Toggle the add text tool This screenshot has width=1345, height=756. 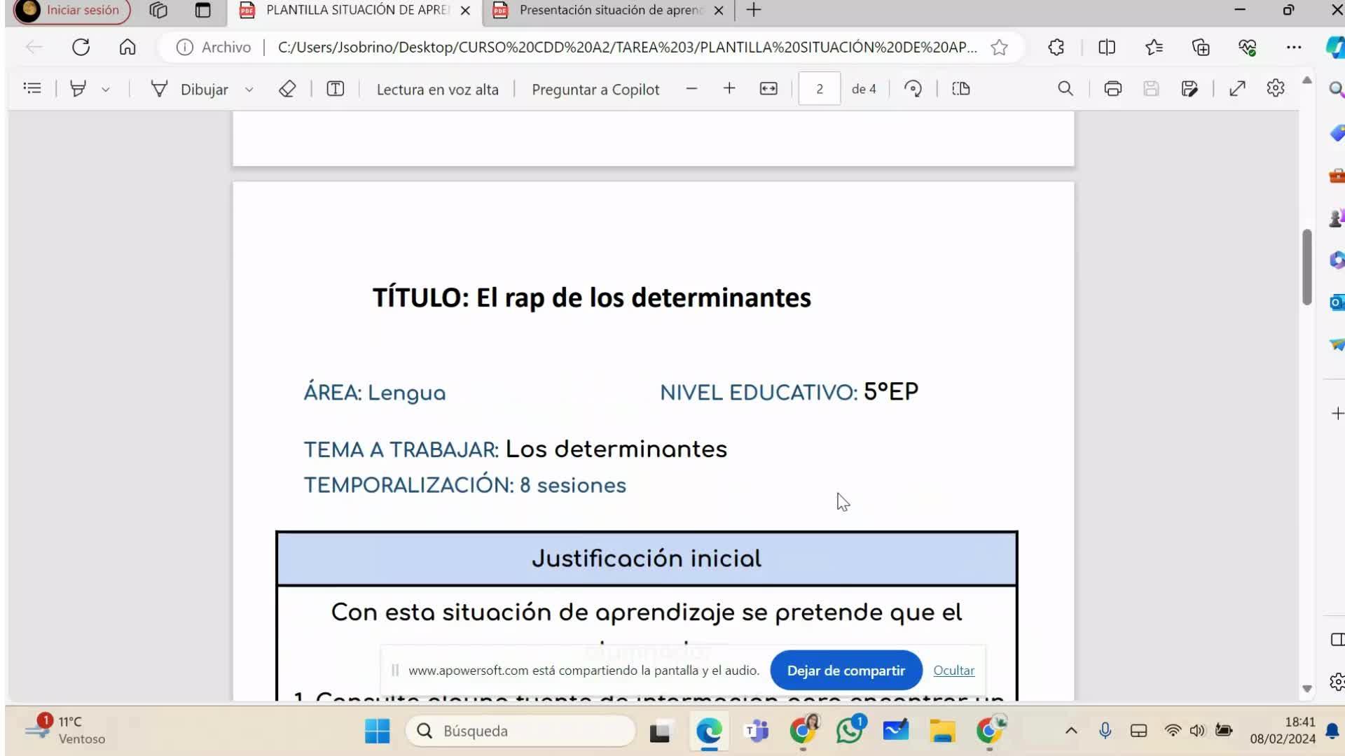point(336,89)
